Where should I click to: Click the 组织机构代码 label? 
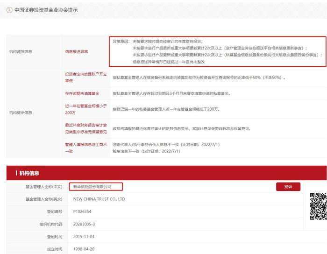pyautogui.click(x=51, y=224)
